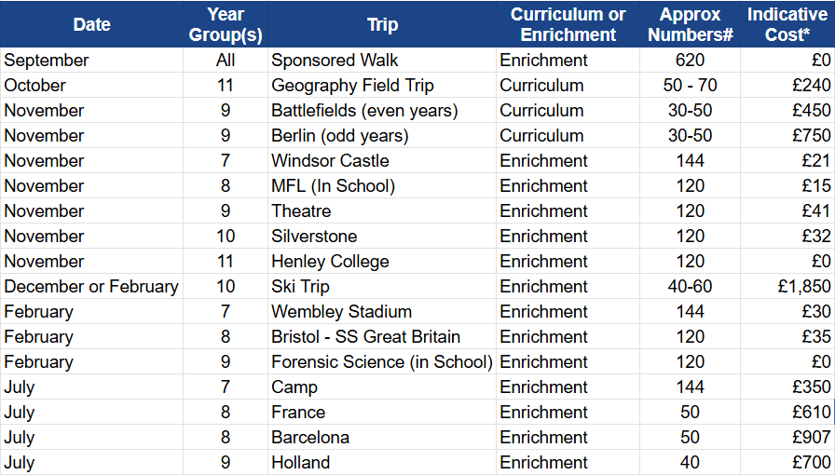Select the Windsor Castle trip cell
The width and height of the screenshot is (835, 475).
(x=382, y=160)
